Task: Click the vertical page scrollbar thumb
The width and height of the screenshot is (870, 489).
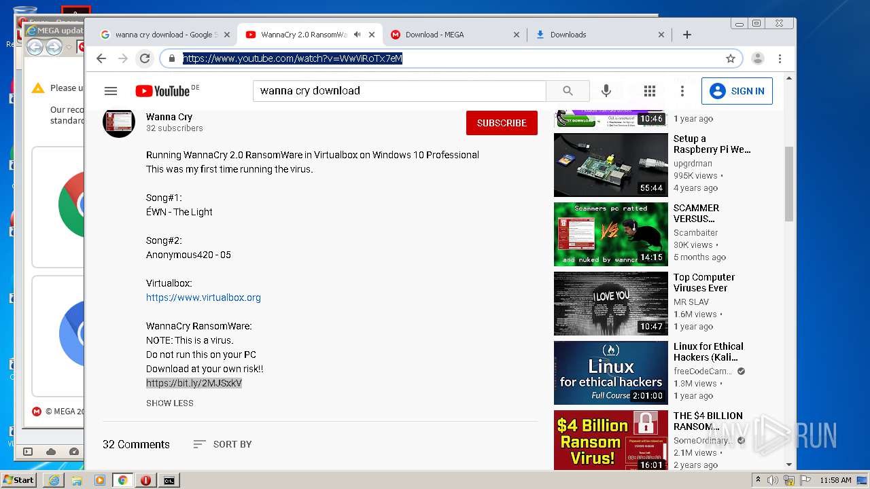Action: tap(789, 183)
